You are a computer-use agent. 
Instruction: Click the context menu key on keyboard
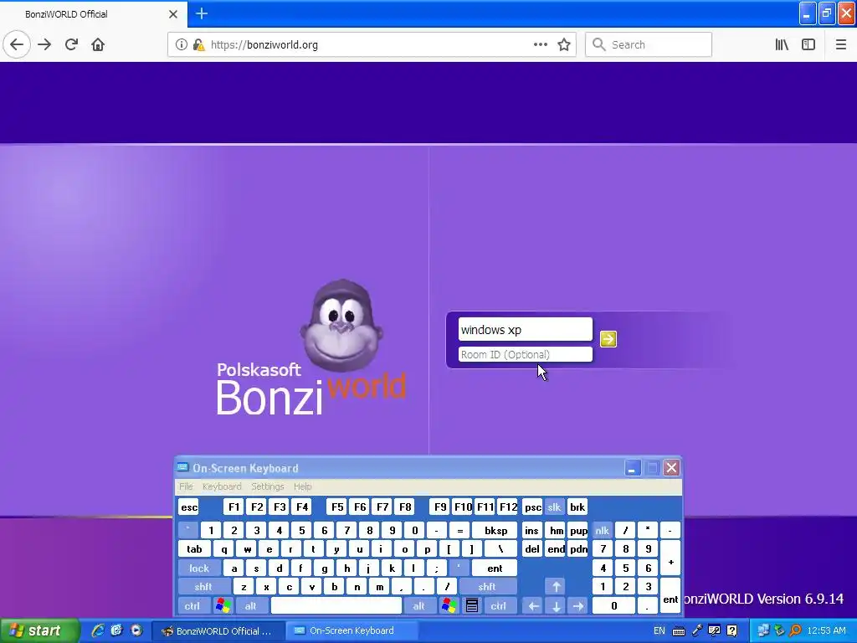pyautogui.click(x=472, y=606)
